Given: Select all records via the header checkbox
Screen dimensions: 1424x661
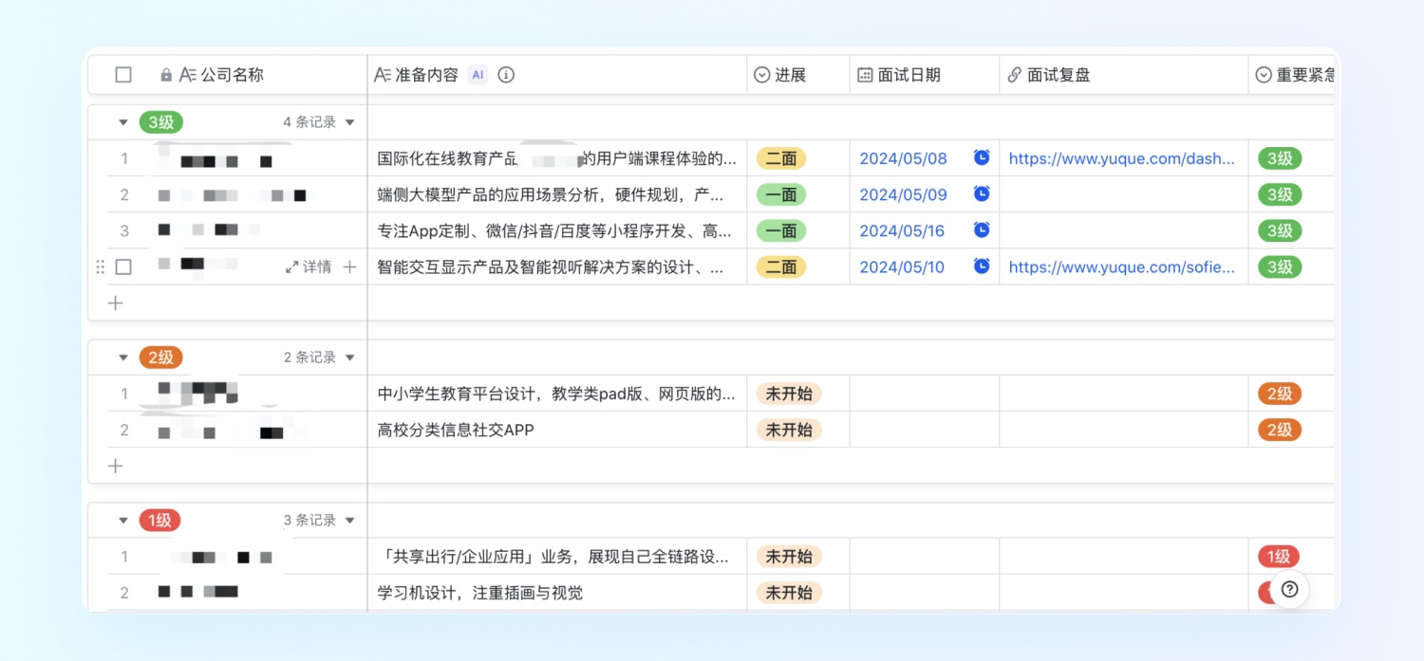Looking at the screenshot, I should coord(122,74).
